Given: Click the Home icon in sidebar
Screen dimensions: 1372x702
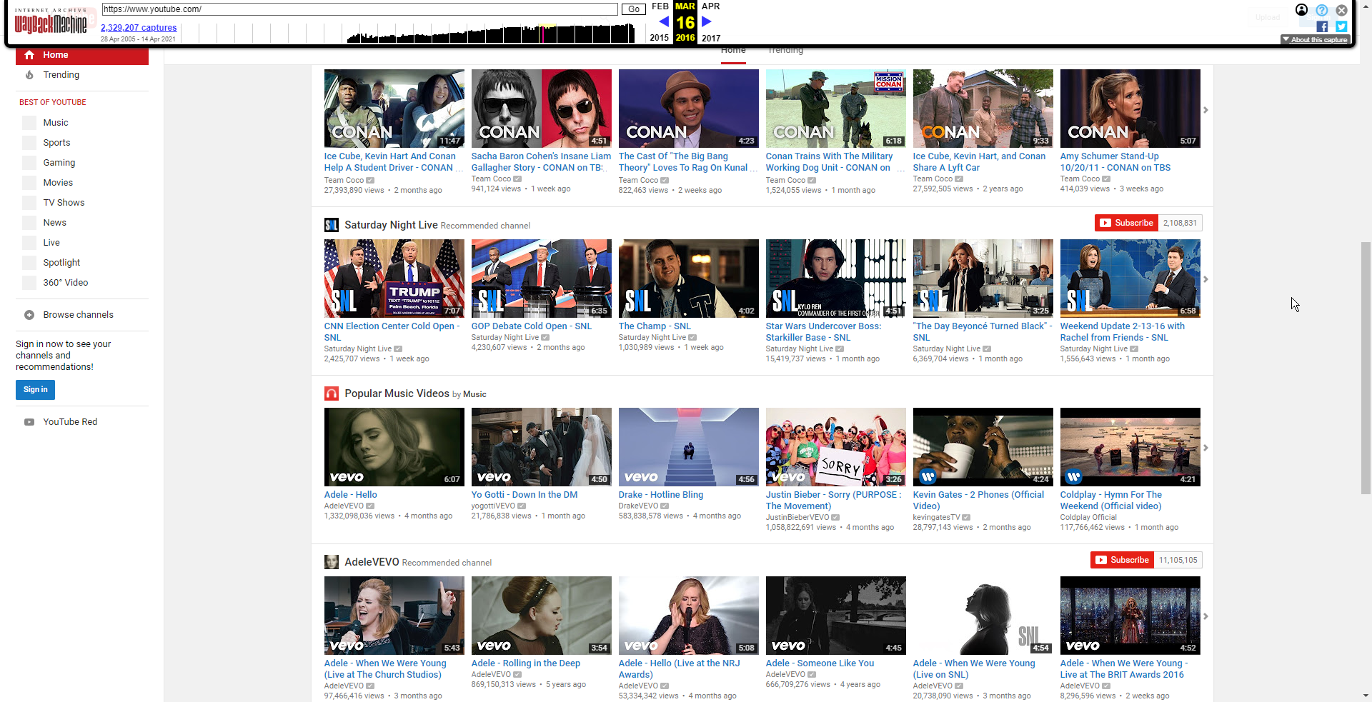Looking at the screenshot, I should coord(29,55).
